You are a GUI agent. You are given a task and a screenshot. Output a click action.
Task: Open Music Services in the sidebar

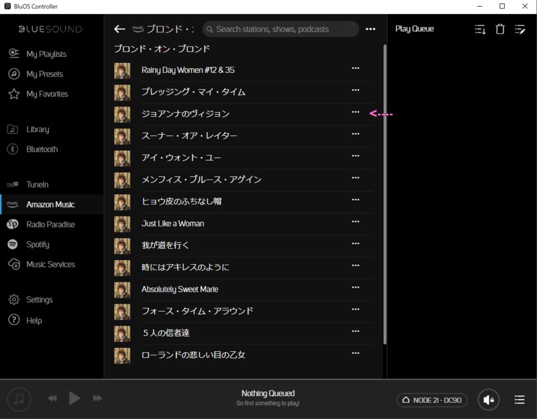coord(51,264)
